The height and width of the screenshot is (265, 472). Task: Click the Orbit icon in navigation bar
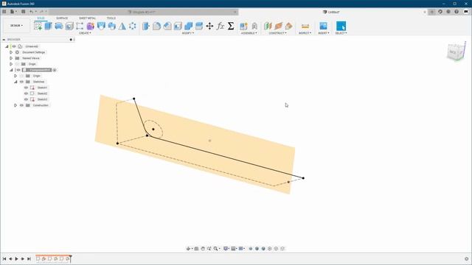coord(189,249)
